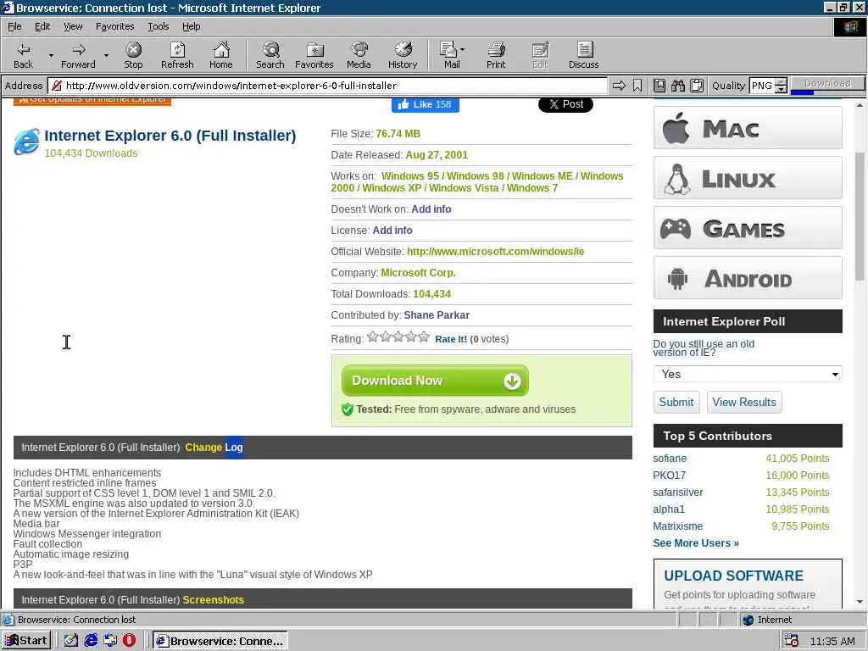Viewport: 868px width, 651px height.
Task: Click the Internet Explorer 6.0 (Full Installer) title
Action: point(170,136)
